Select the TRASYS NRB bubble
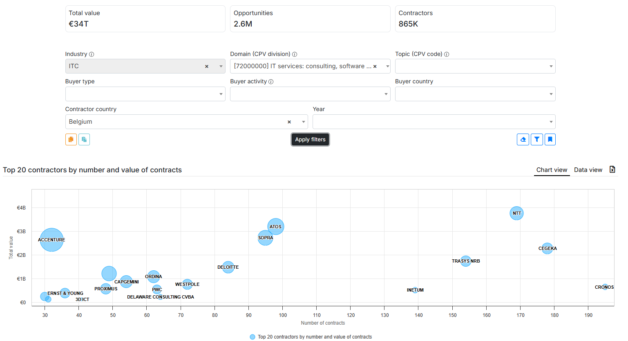Screen dimensions: 628x341 pos(466,261)
